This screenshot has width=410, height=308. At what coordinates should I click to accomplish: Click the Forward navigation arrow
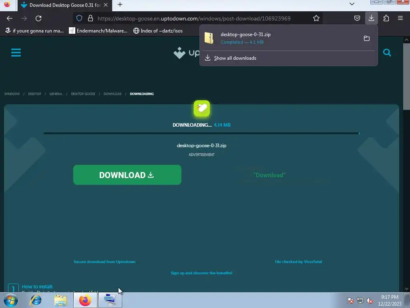point(24,18)
